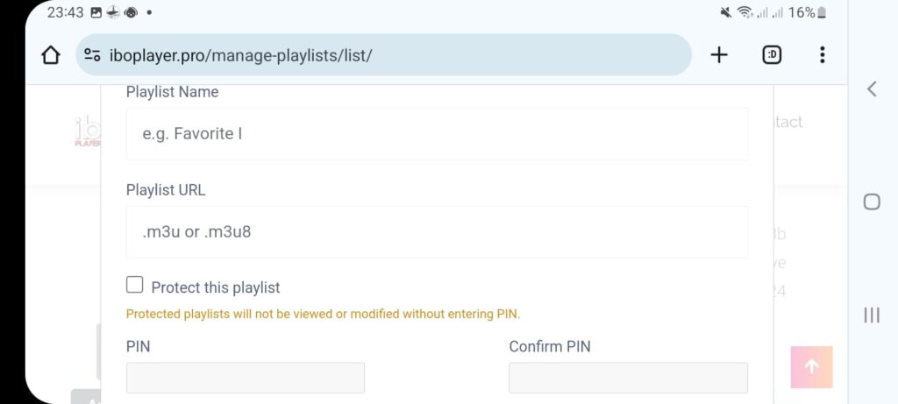Tap the Wi-Fi status icon
The height and width of the screenshot is (404, 898).
(x=745, y=12)
